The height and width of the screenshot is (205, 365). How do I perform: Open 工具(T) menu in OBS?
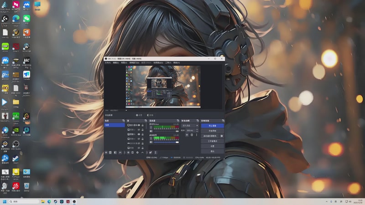(x=168, y=62)
